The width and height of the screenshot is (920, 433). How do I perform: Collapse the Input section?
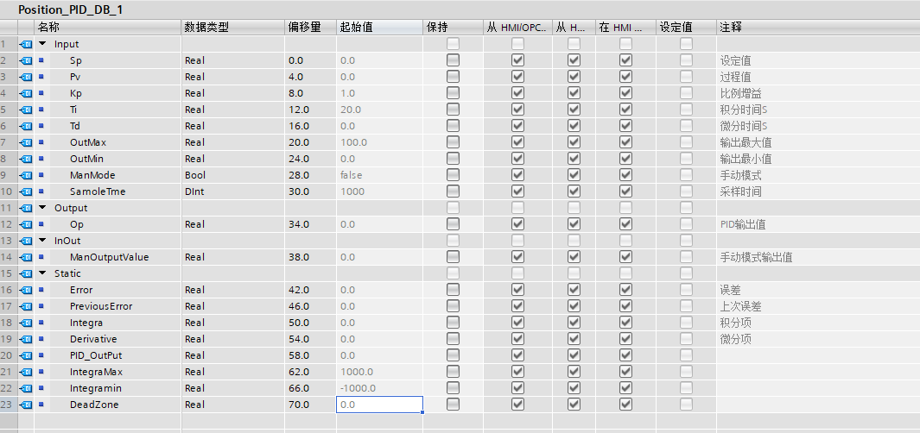click(41, 44)
